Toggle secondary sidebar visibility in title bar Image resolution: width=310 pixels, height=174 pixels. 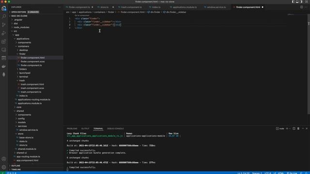(x=301, y=1)
